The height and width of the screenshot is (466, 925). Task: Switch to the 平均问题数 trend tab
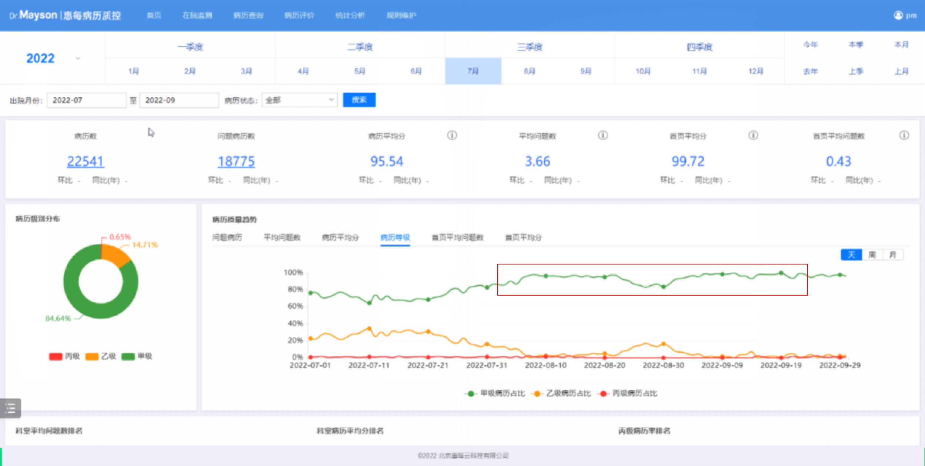pyautogui.click(x=282, y=237)
